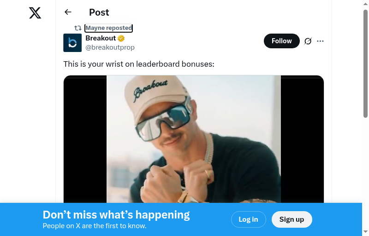Click the post text about leaderboard bonuses
The image size is (369, 236).
[x=139, y=64]
